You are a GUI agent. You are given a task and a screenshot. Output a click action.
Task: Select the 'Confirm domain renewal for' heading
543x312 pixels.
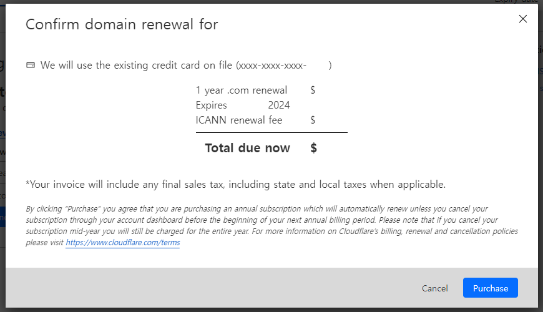click(x=122, y=24)
